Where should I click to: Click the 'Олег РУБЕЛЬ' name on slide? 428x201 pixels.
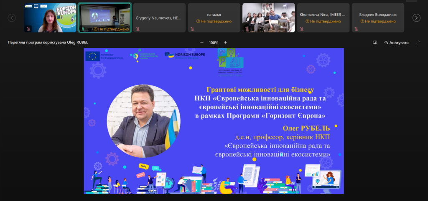306,128
